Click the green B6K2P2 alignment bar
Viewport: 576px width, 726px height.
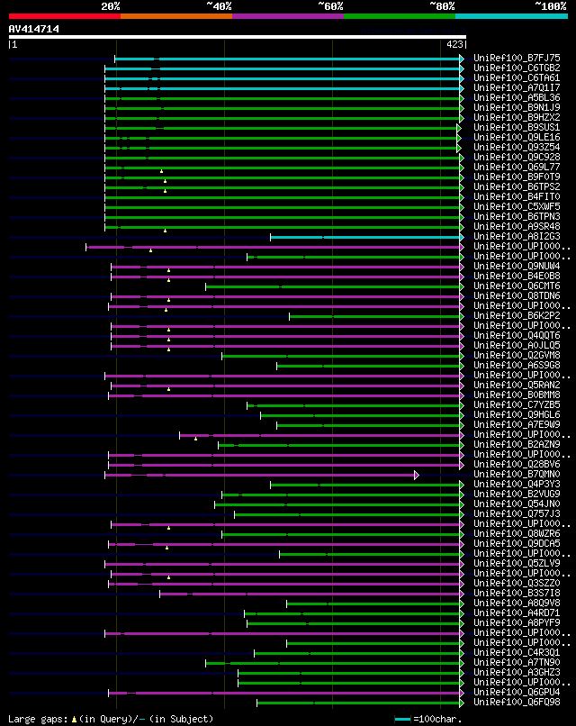click(x=374, y=317)
